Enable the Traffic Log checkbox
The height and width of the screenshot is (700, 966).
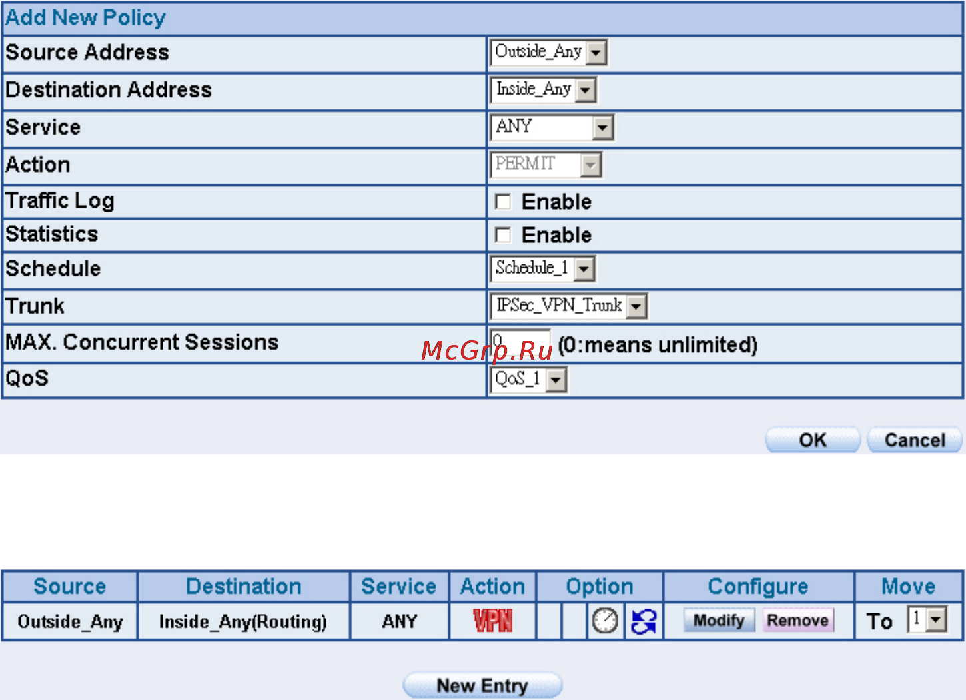tap(503, 202)
